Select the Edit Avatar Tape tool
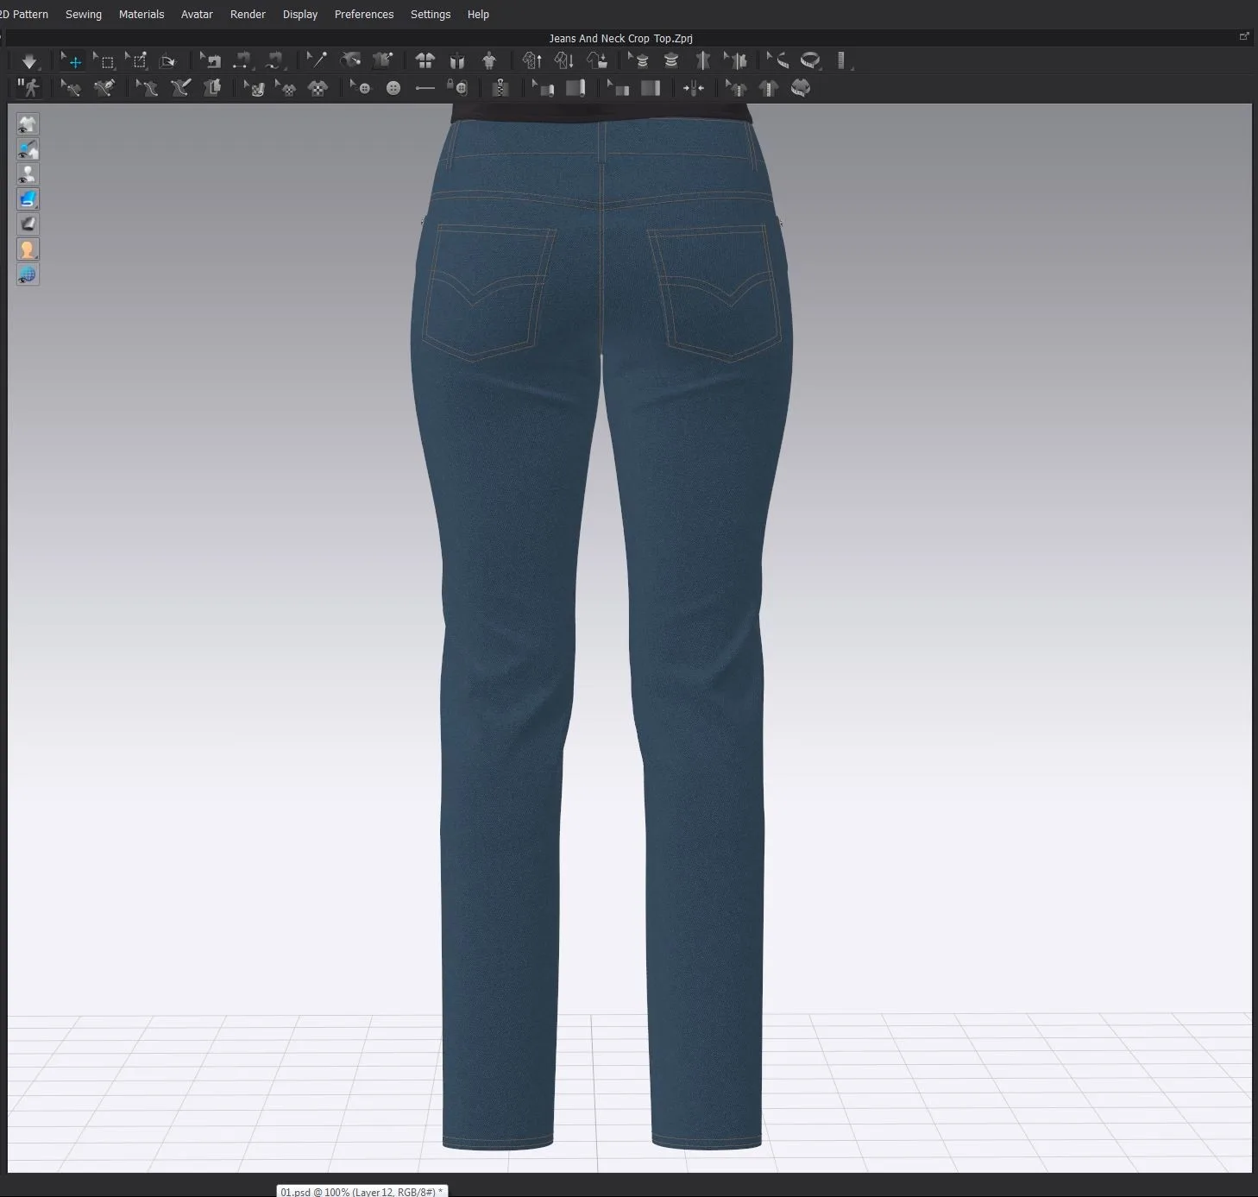The image size is (1258, 1197). (x=638, y=60)
